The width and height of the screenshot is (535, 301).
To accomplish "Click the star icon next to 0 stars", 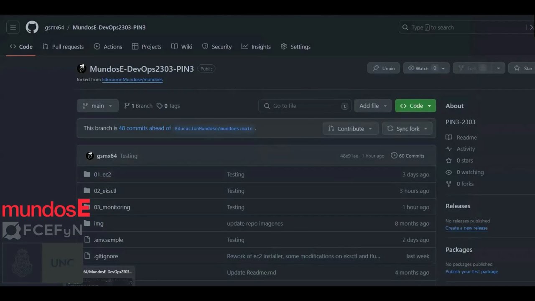I will point(449,161).
